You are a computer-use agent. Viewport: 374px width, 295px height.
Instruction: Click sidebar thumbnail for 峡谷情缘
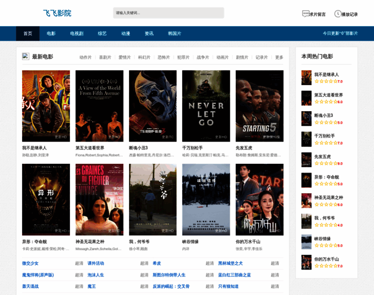point(306,242)
